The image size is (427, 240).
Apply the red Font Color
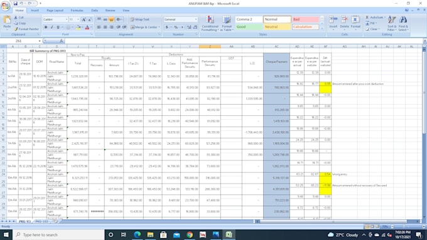(x=87, y=27)
